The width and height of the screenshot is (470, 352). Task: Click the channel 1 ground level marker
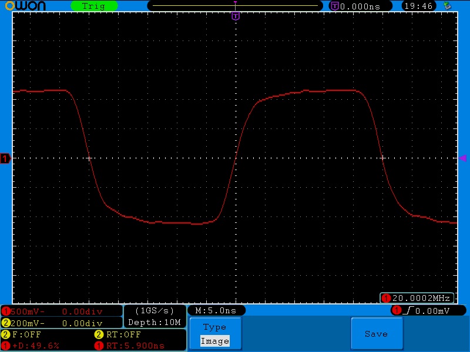[5, 158]
